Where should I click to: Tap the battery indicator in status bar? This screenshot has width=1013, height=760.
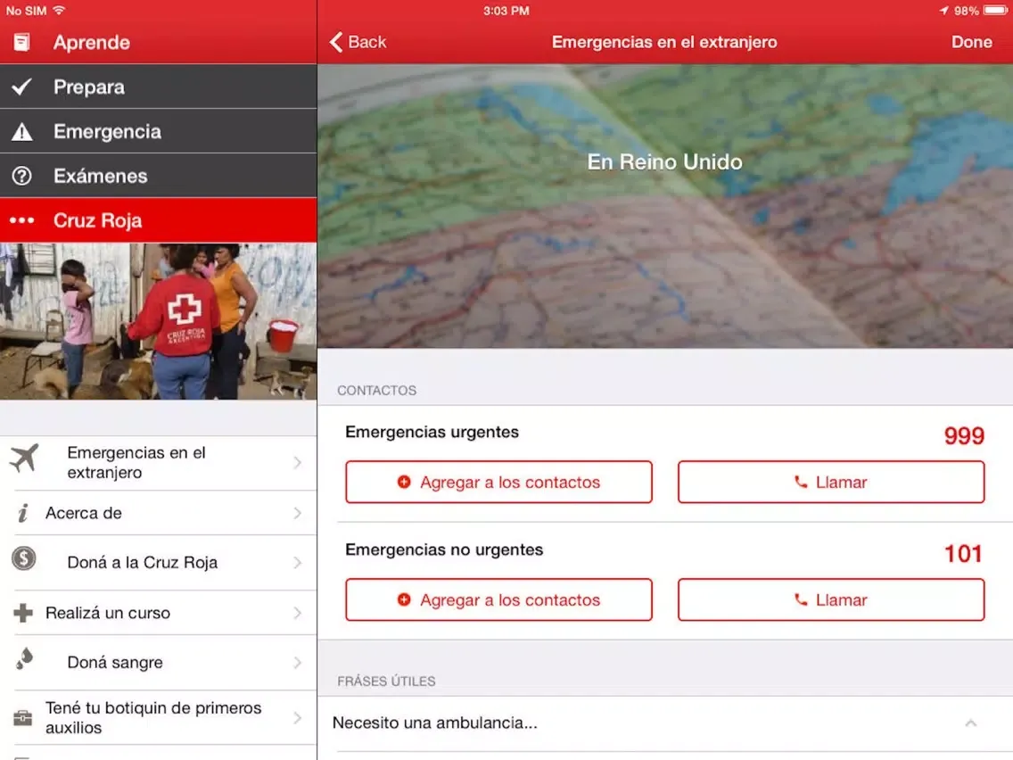995,11
